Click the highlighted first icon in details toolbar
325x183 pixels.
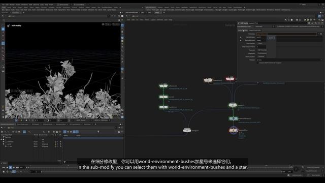pyautogui.click(x=65, y=132)
